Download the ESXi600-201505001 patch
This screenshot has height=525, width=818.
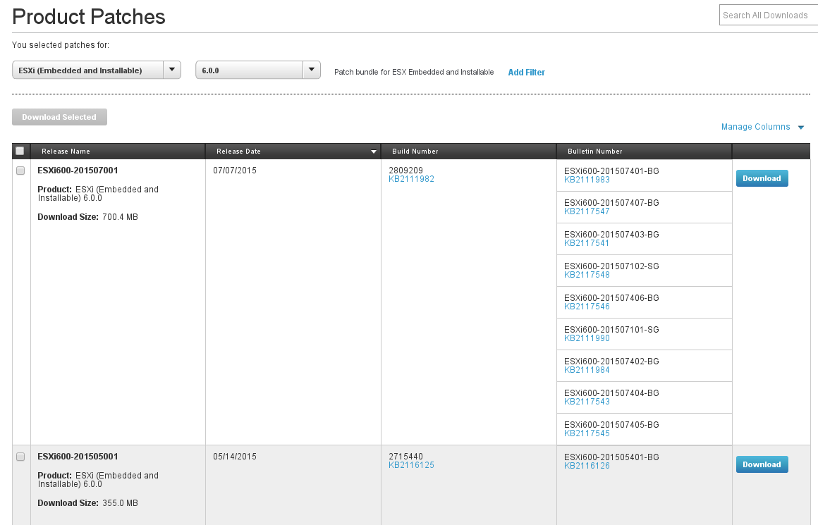coord(762,464)
